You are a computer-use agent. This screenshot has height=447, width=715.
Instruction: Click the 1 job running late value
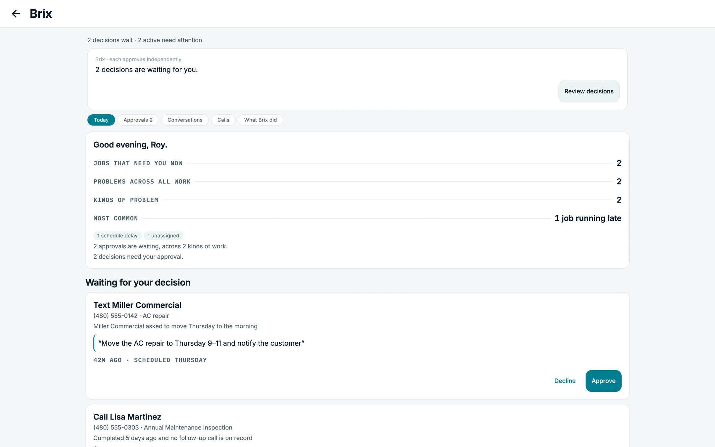point(588,218)
